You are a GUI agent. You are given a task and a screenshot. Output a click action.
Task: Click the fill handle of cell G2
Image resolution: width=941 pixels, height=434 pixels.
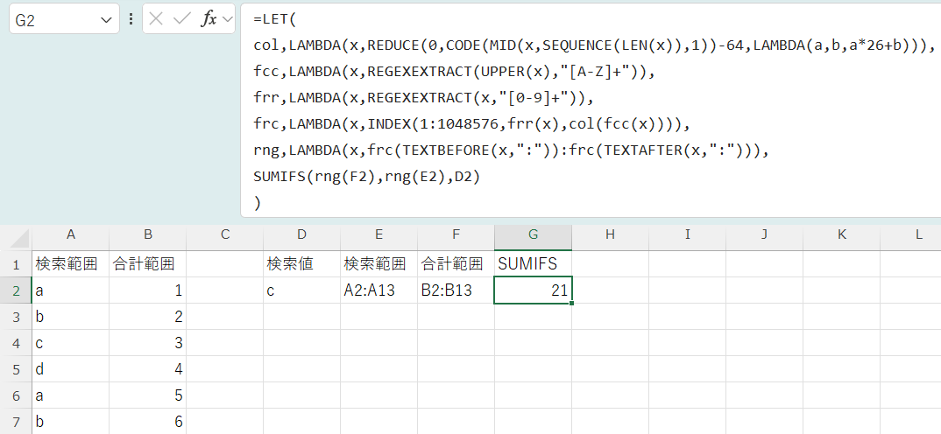pyautogui.click(x=572, y=304)
